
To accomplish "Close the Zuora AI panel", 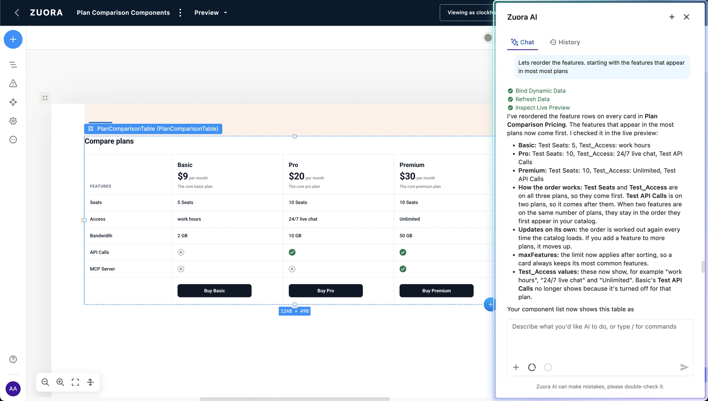I will 686,17.
